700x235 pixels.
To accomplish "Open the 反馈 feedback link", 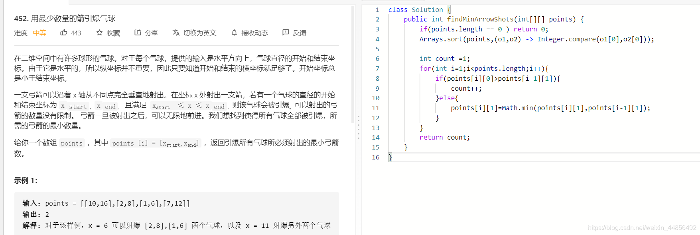I will [x=300, y=33].
